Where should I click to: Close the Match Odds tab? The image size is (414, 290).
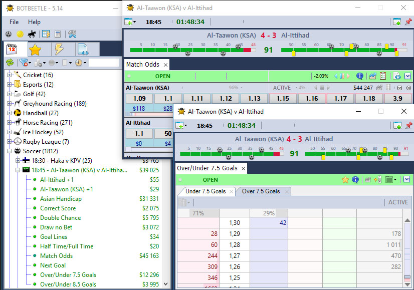tap(165, 65)
